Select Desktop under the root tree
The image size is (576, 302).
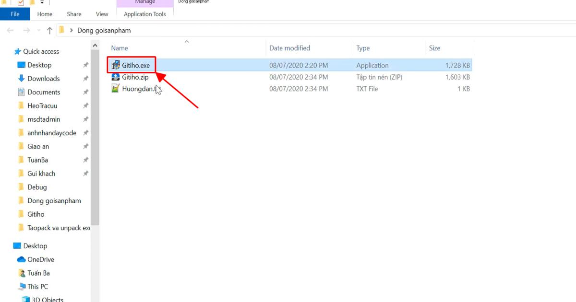[35, 246]
